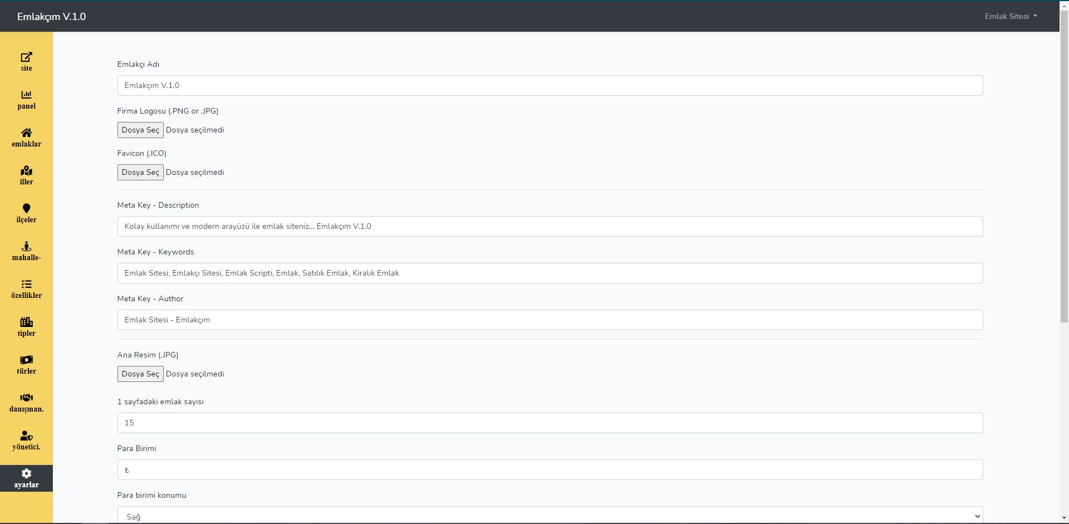
Task: Click the tipler buildings icon
Action: (x=26, y=322)
